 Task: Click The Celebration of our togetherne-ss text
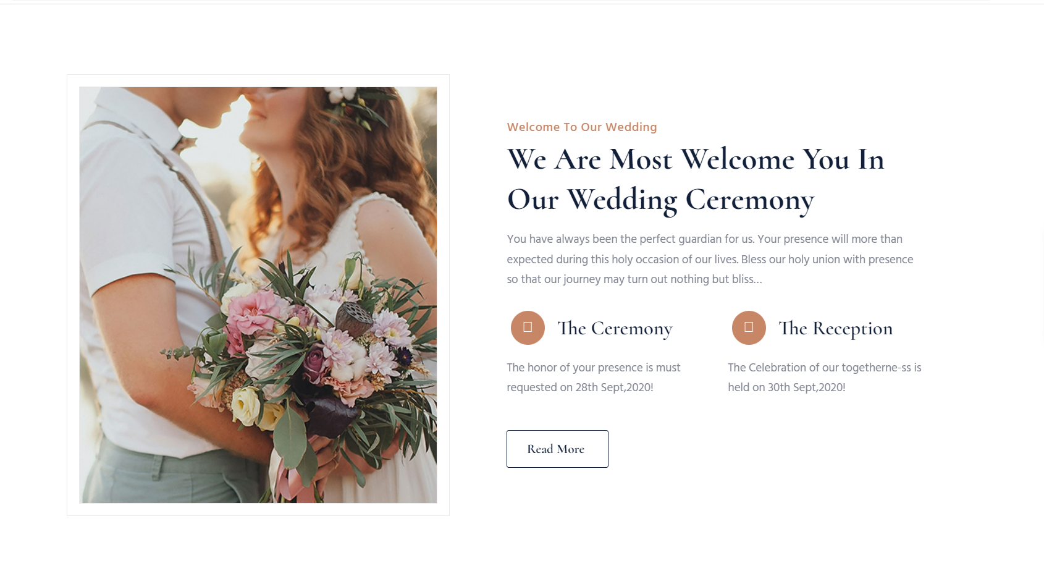tap(824, 368)
